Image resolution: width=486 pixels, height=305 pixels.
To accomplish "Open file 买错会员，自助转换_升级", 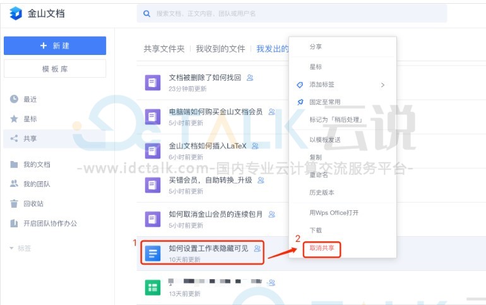I will (210, 180).
